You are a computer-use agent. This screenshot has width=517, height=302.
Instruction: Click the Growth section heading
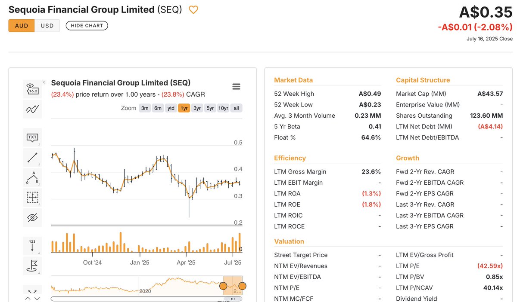(x=408, y=158)
